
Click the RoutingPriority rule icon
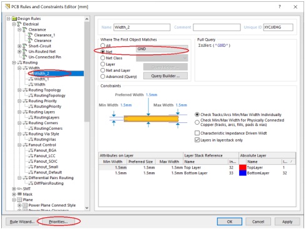click(x=31, y=107)
